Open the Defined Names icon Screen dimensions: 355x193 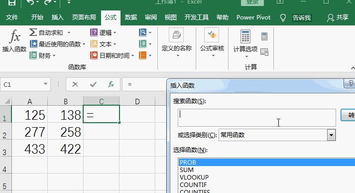tap(176, 35)
